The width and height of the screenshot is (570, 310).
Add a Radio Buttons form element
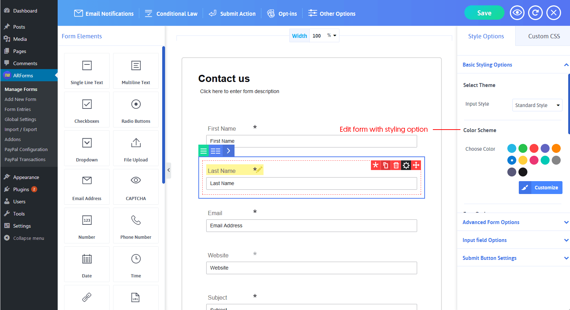(x=136, y=110)
